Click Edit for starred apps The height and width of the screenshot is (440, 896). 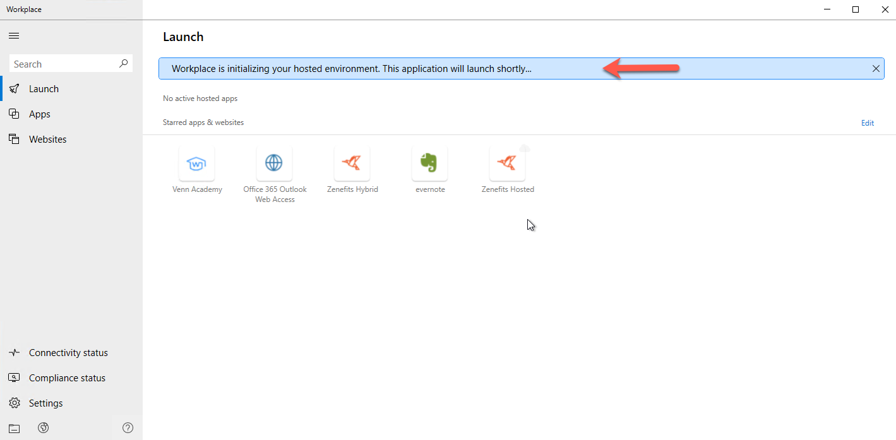pos(867,123)
